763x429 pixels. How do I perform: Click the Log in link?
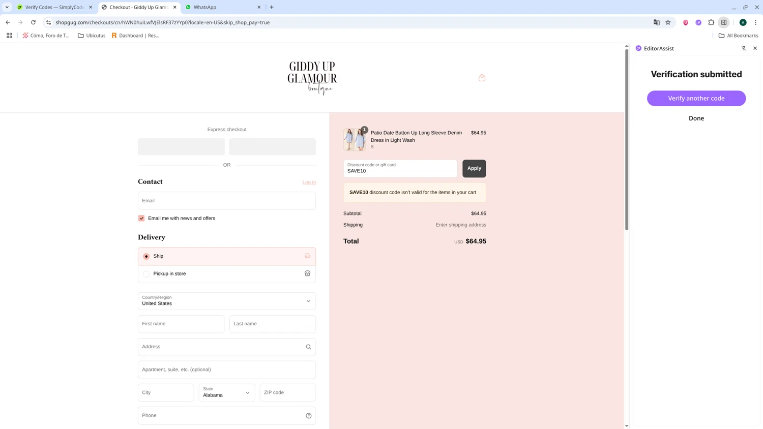point(309,182)
